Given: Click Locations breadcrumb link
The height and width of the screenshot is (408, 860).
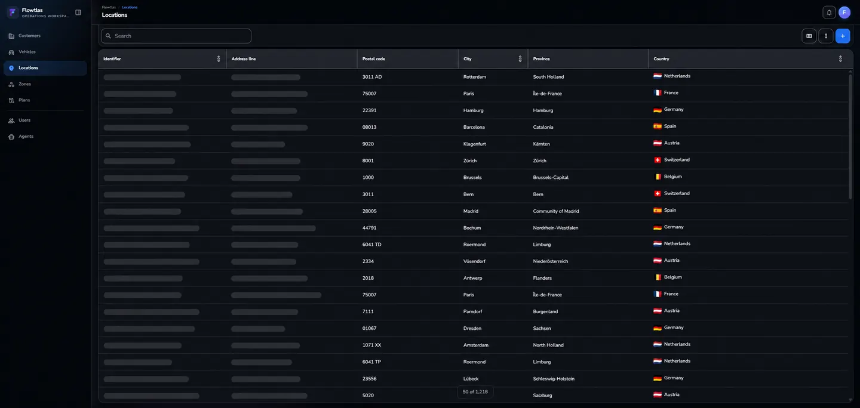Looking at the screenshot, I should pos(130,7).
